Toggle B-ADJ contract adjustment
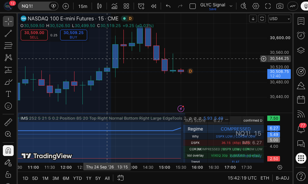The image size is (308, 184). point(283,178)
